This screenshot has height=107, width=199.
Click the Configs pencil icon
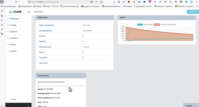8,25
